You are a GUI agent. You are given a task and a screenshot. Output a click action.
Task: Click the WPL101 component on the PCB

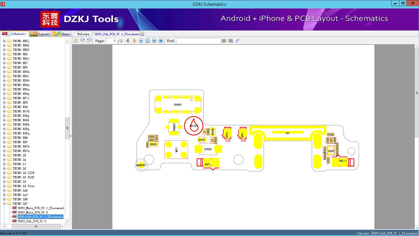coord(194,126)
